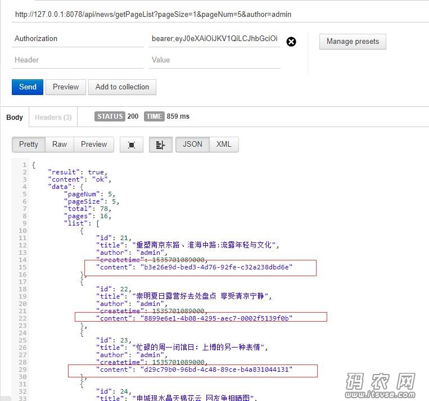The height and width of the screenshot is (401, 429).
Task: Click the "pageNum": 5 line
Action: [x=89, y=194]
